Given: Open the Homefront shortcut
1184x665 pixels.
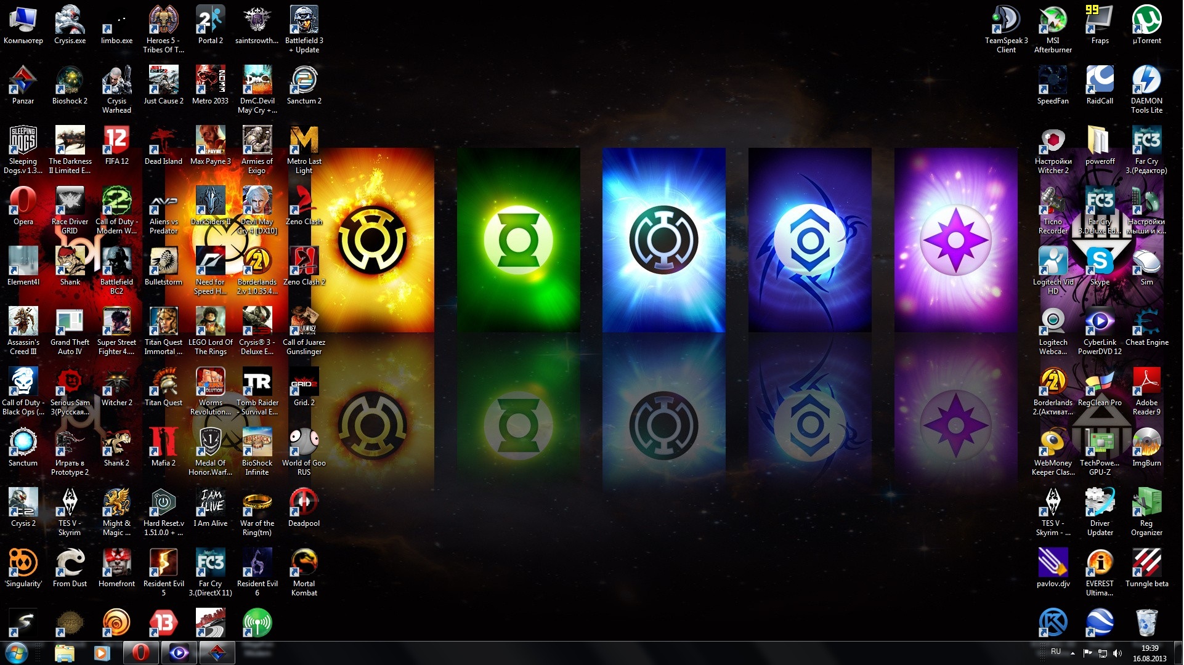Looking at the screenshot, I should pos(116,568).
